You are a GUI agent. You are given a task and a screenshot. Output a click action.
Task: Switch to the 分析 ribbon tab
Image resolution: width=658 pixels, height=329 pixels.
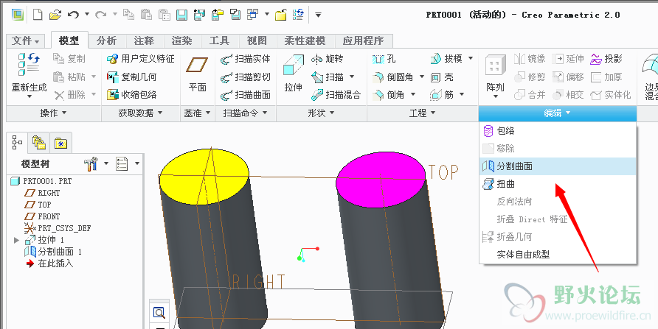click(x=106, y=40)
